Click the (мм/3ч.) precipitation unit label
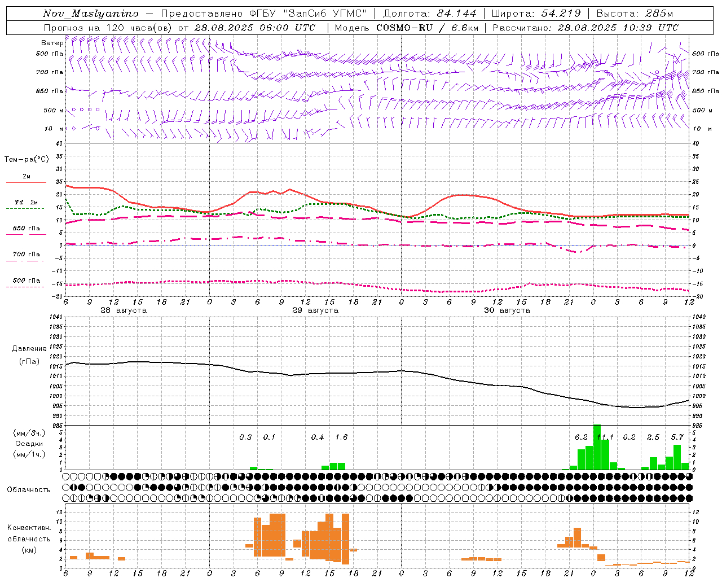The image size is (722, 578). pyautogui.click(x=29, y=433)
